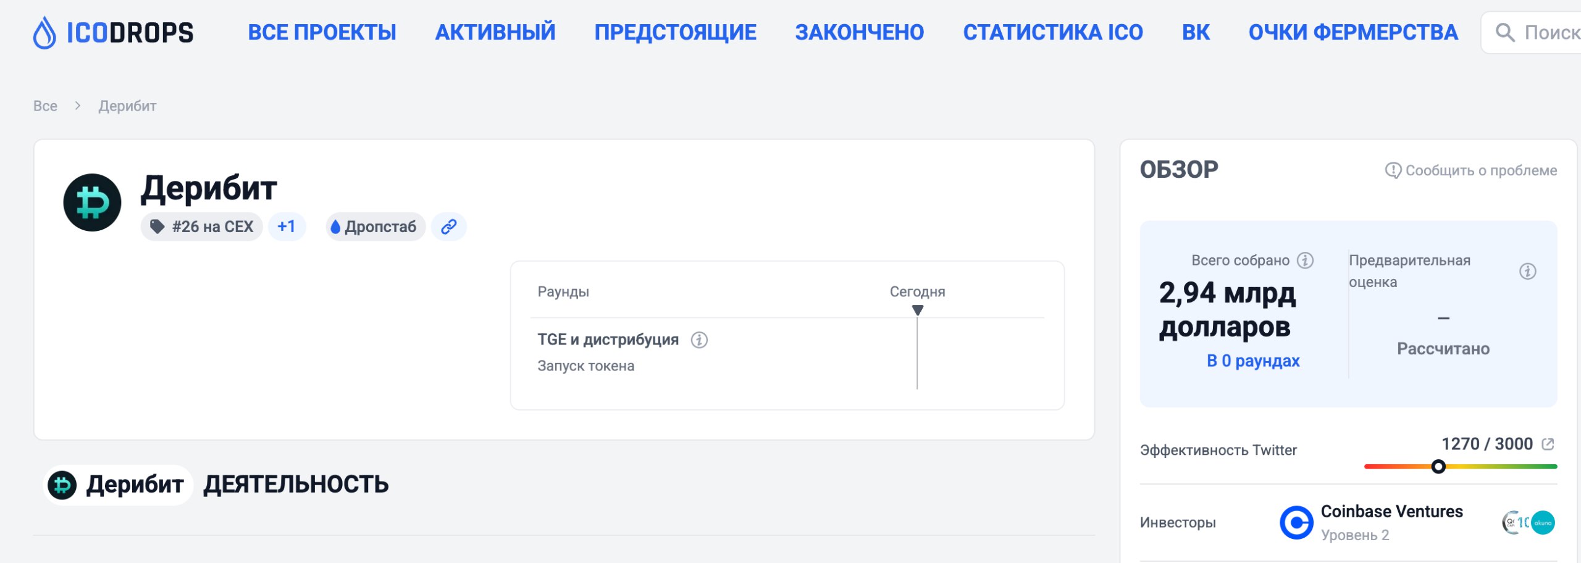
Task: Click the Эффективность Twitter label
Action: click(x=1218, y=451)
